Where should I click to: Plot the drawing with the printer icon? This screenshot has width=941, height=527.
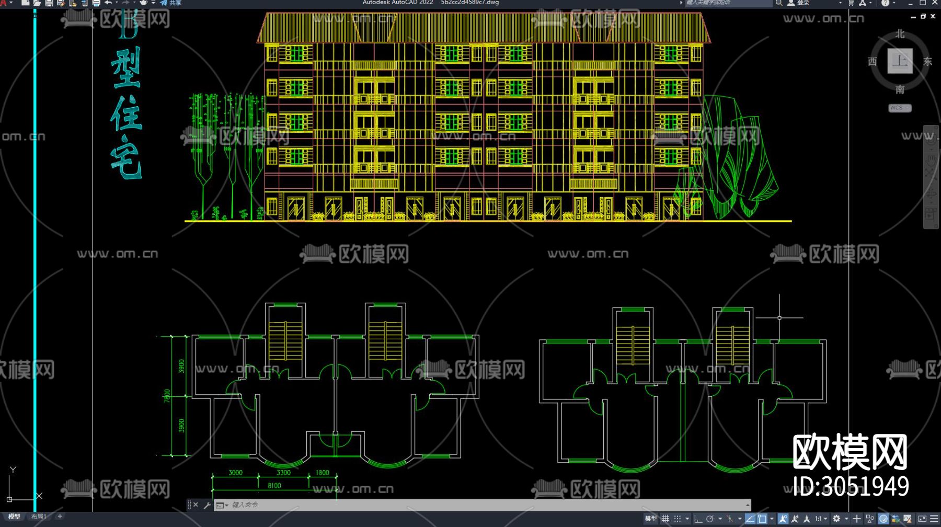coord(96,3)
